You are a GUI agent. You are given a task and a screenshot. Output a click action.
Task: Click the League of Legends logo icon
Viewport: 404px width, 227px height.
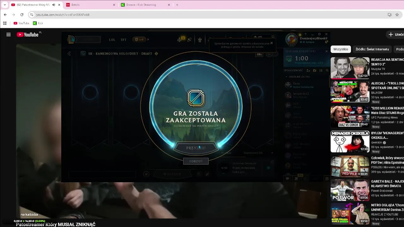click(72, 39)
